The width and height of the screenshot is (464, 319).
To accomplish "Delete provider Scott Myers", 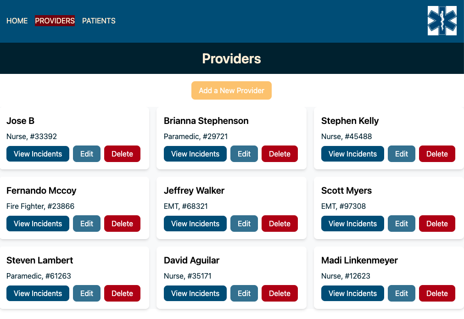I will point(437,224).
